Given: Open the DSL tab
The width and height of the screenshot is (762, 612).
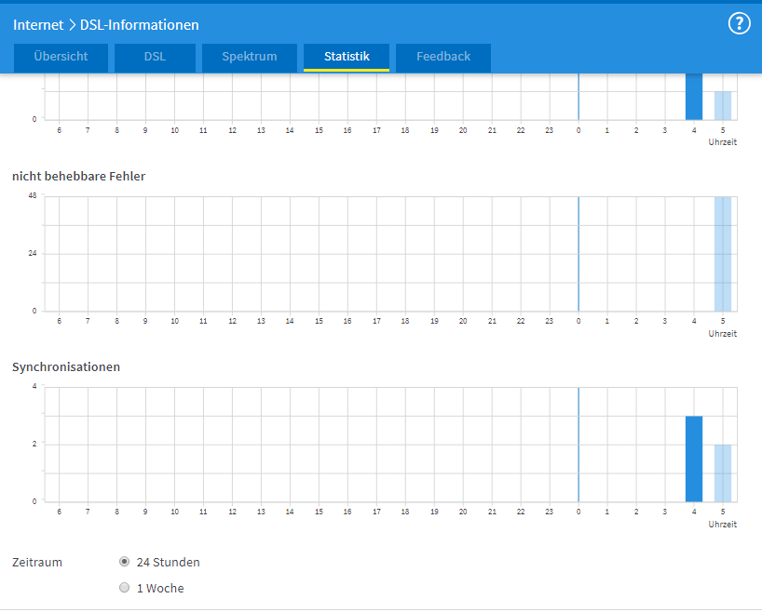Looking at the screenshot, I should 155,57.
